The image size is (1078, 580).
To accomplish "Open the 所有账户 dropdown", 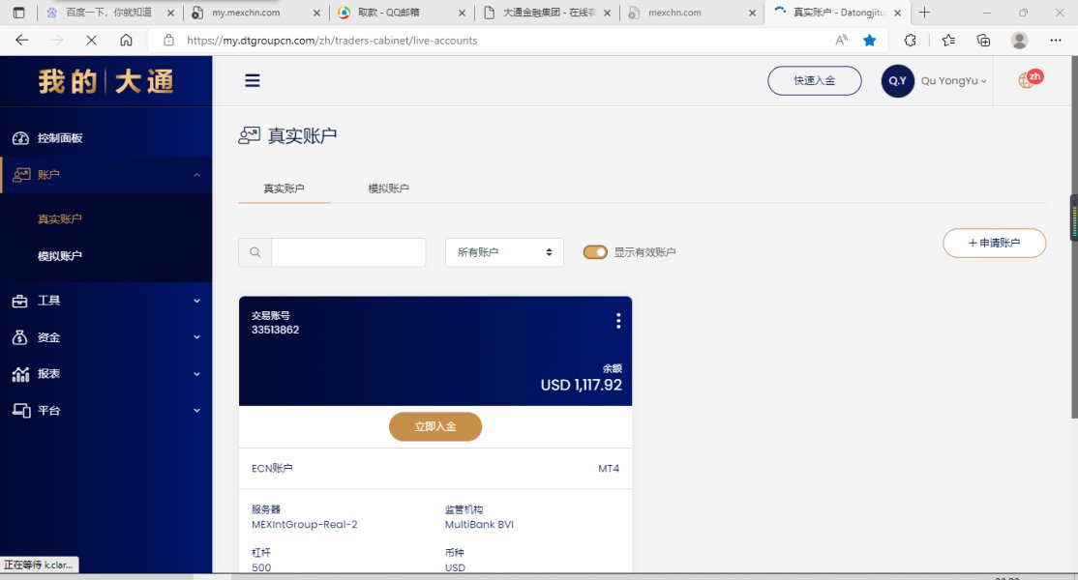I will click(504, 252).
